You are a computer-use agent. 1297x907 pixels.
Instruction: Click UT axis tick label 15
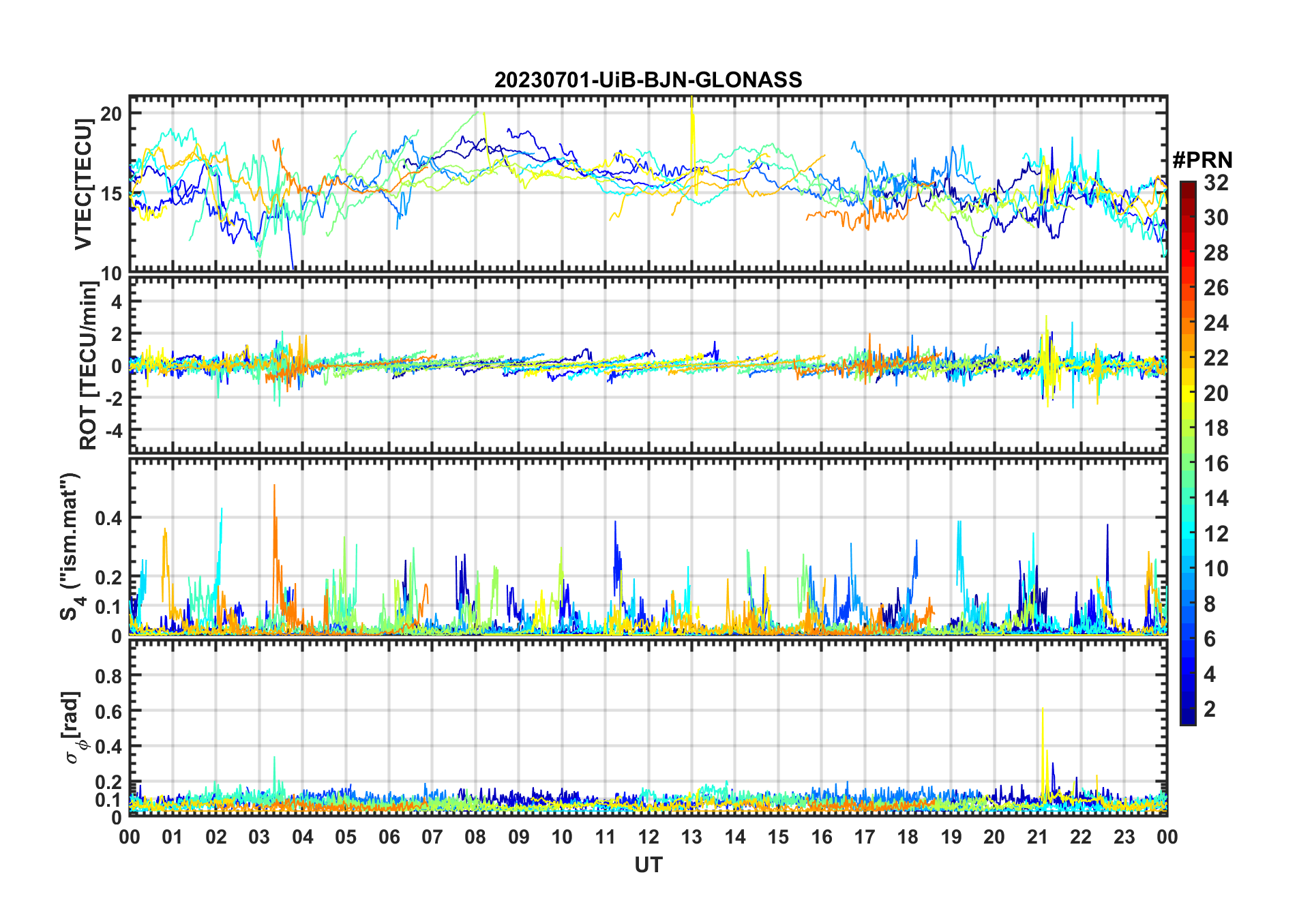click(778, 837)
